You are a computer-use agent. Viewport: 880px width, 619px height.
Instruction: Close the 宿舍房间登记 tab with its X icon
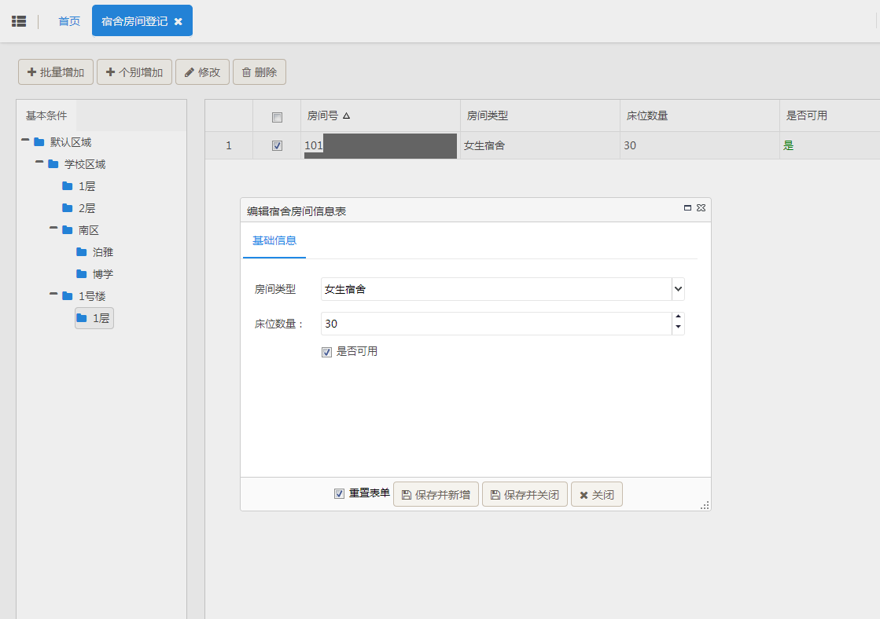tap(179, 21)
